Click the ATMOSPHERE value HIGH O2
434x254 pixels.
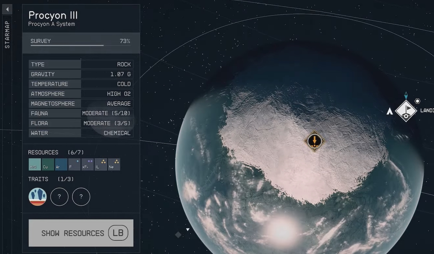click(x=119, y=94)
